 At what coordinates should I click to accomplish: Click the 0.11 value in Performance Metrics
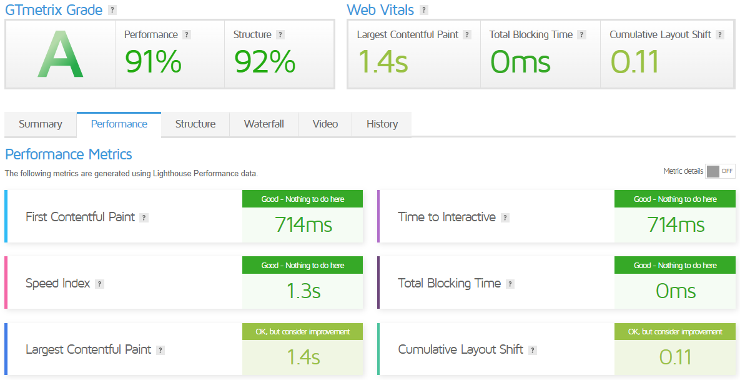(x=675, y=357)
